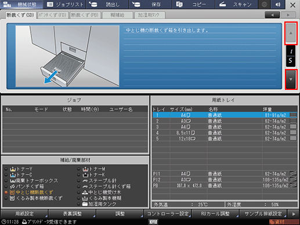Switch to the パンチくず(FD) tab
This screenshot has width=300, height=225.
pyautogui.click(x=52, y=15)
